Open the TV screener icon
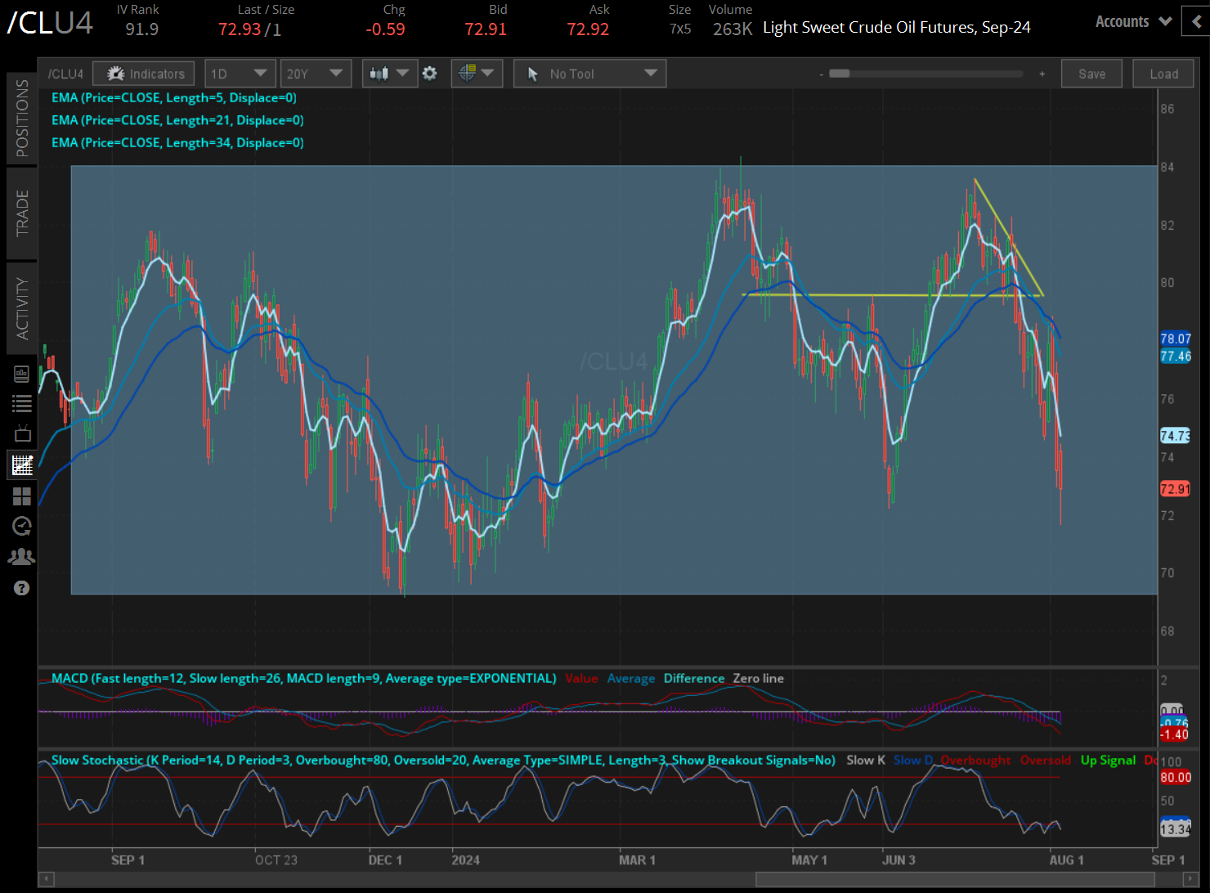This screenshot has height=893, width=1210. tap(22, 433)
